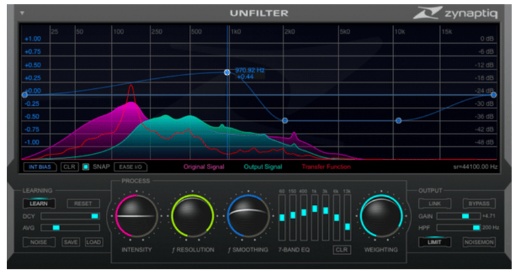Click the 150 Hz EQ band fader
Screen dimensions: 518x275
pyautogui.click(x=293, y=215)
